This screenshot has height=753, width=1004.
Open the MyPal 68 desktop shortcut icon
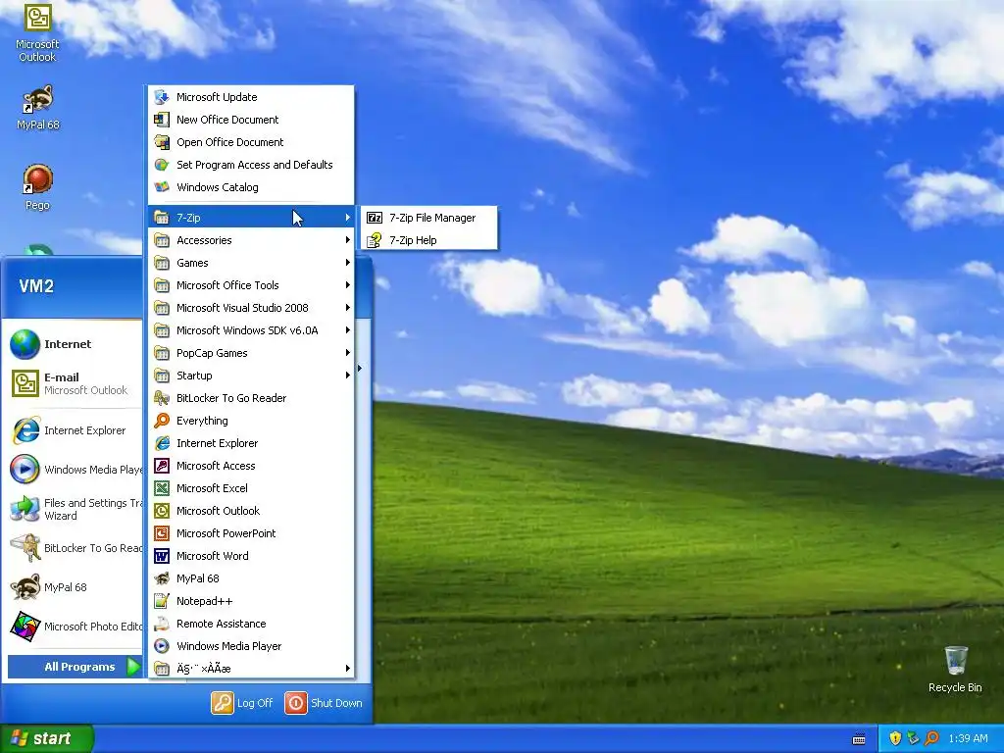[38, 99]
